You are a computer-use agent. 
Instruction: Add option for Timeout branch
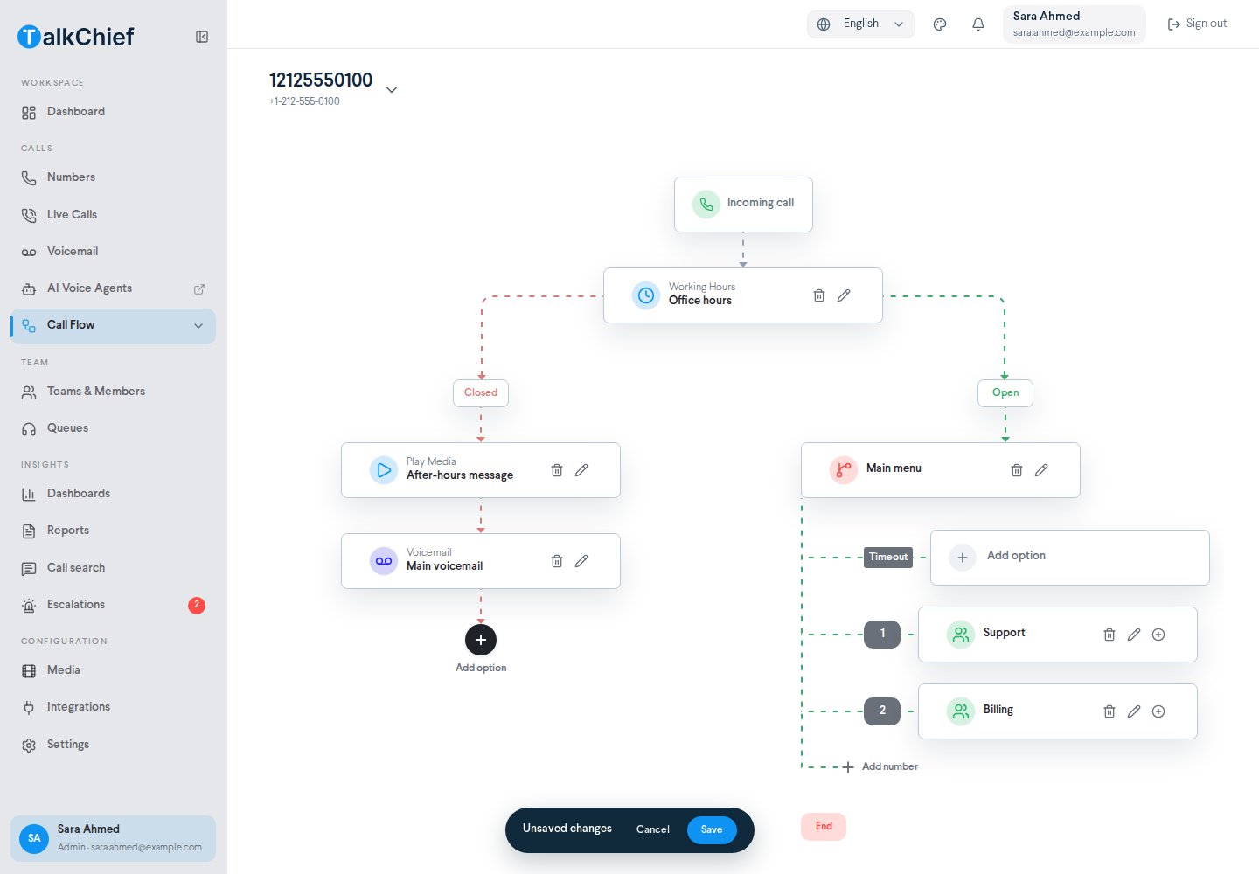tap(1070, 558)
